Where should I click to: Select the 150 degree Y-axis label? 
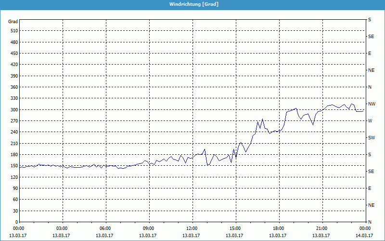[13, 166]
